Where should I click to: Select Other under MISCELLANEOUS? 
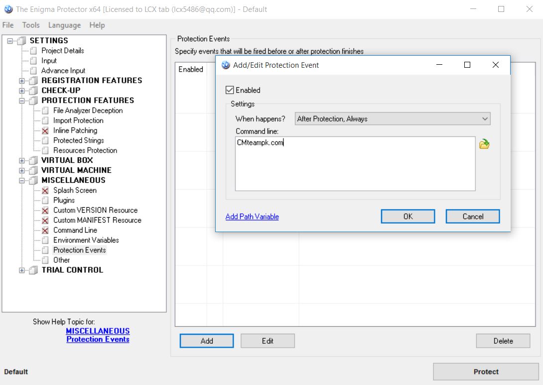tap(61, 260)
